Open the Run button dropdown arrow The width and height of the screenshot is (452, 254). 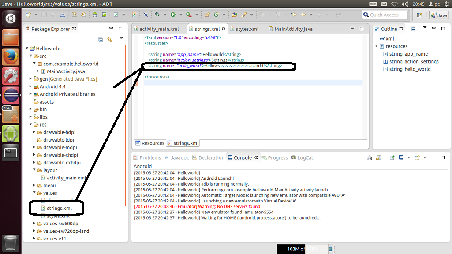coord(181,15)
